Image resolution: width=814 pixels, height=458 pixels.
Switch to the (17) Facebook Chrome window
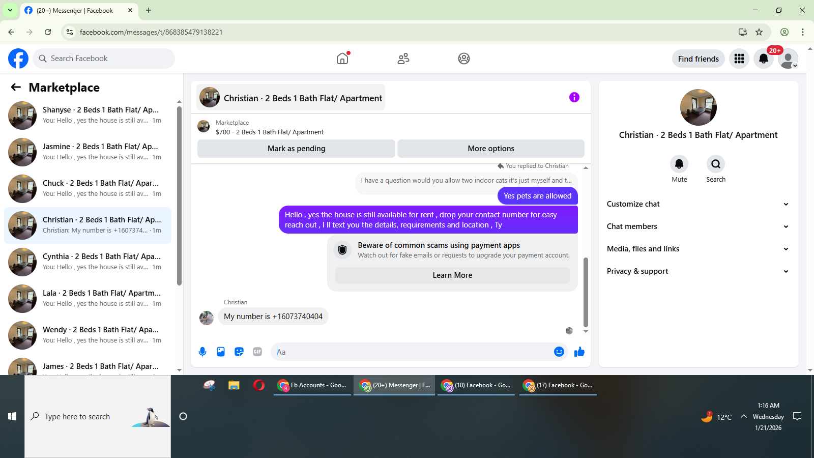(x=558, y=385)
